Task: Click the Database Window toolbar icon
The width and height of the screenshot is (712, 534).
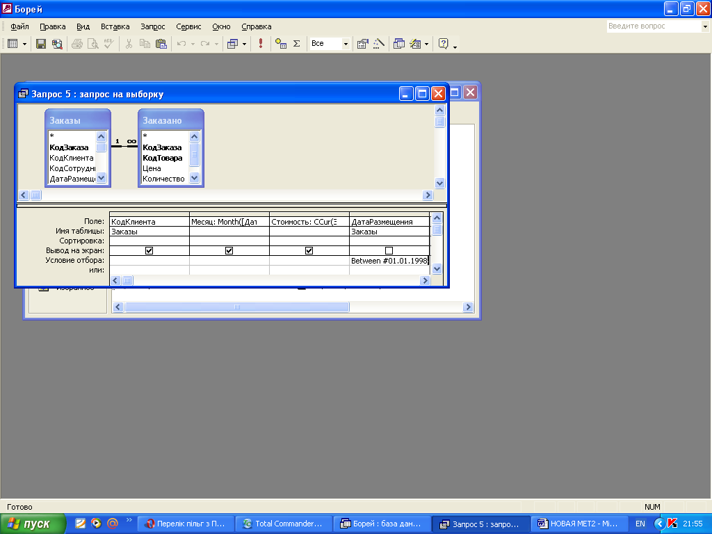Action: click(x=398, y=44)
